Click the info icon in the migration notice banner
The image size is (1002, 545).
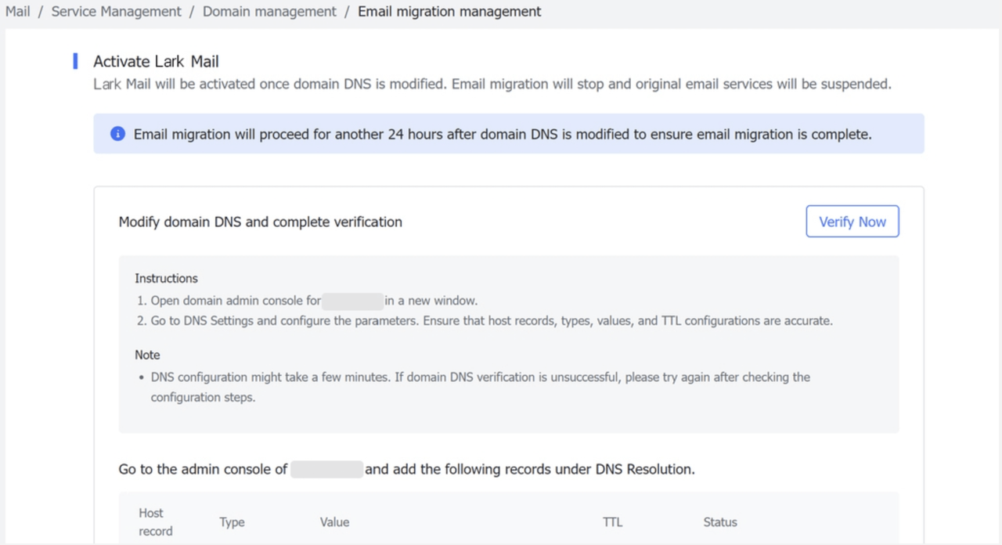(117, 133)
